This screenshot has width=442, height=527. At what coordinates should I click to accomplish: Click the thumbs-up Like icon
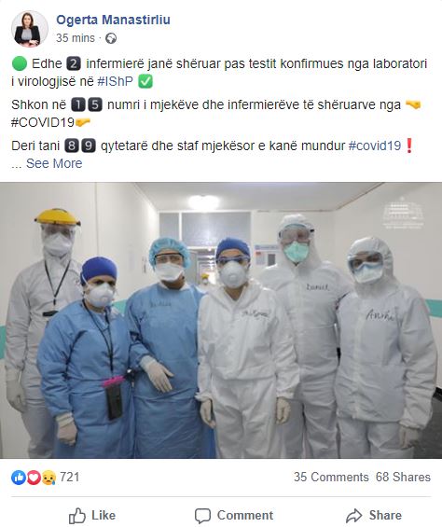pyautogui.click(x=77, y=516)
